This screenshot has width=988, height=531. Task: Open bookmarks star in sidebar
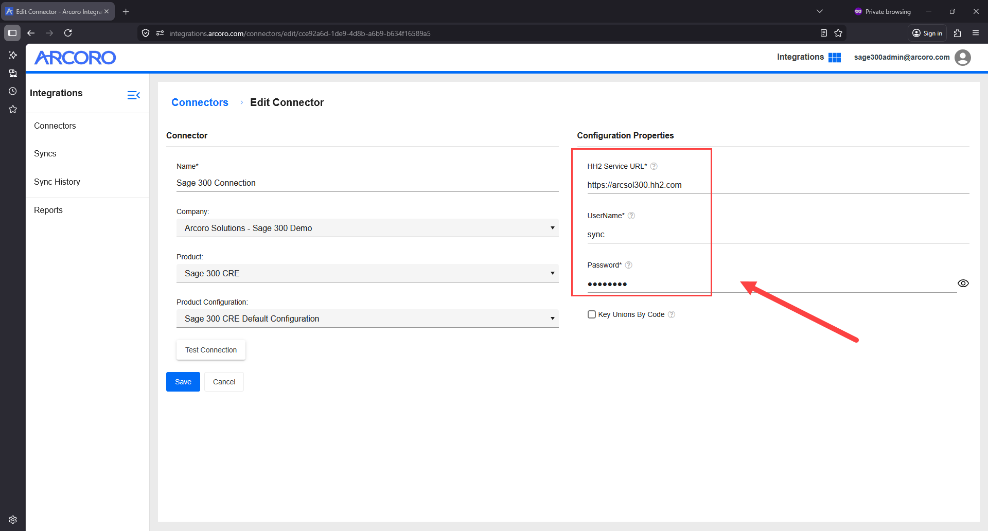(13, 109)
